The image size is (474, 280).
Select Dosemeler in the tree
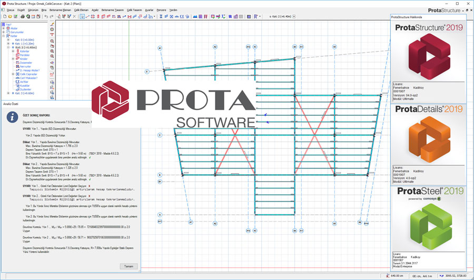[x=26, y=63]
